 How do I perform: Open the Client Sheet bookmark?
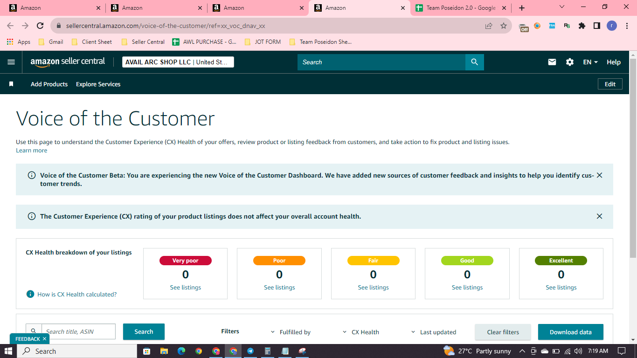pyautogui.click(x=91, y=42)
